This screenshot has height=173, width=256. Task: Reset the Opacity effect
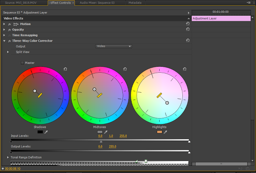coord(188,29)
